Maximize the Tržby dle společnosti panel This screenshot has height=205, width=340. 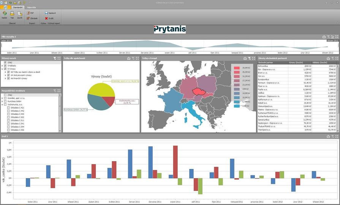tap(137, 58)
